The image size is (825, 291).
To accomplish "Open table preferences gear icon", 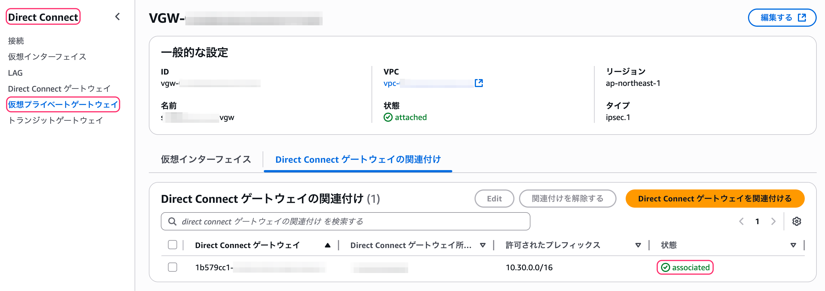I will pos(796,221).
